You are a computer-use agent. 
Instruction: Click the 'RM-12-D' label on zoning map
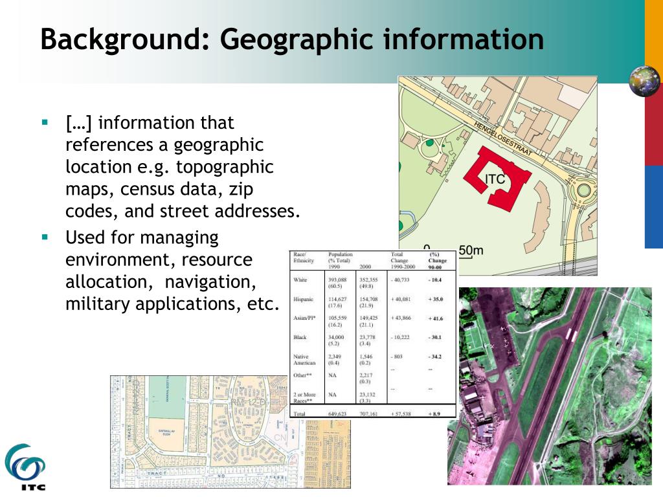coord(248,403)
